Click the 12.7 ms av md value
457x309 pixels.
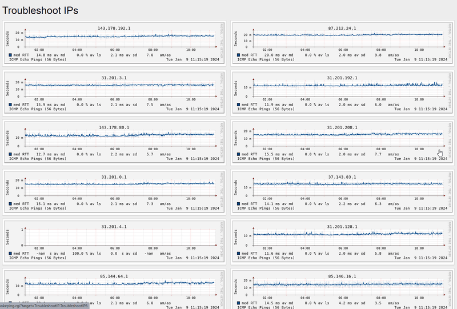pos(50,154)
